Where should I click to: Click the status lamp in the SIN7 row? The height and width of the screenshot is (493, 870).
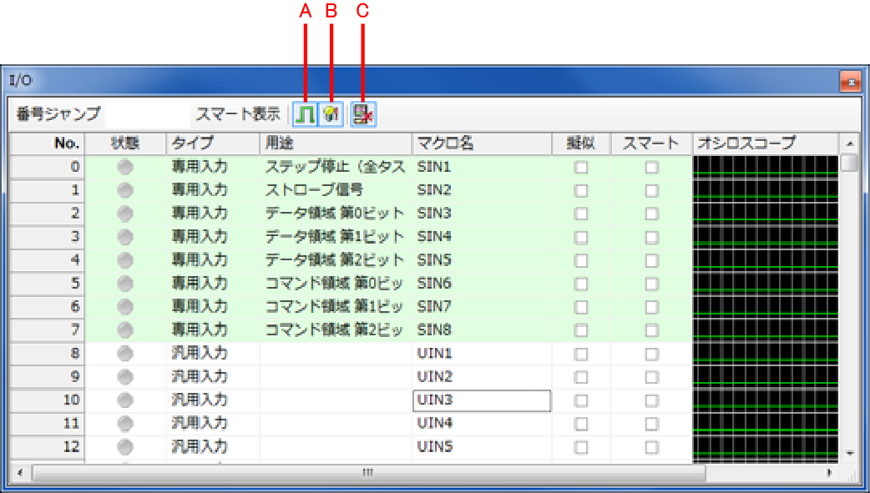pos(125,307)
